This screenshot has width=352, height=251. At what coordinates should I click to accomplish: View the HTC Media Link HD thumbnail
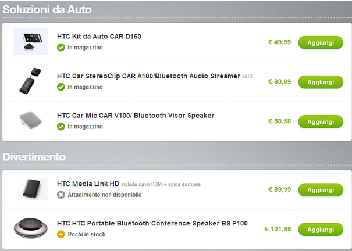[33, 189]
